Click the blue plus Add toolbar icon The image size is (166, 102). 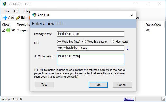[5, 18]
